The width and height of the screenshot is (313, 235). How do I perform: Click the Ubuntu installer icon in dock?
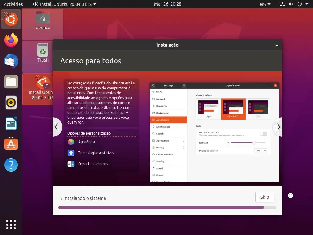click(11, 19)
